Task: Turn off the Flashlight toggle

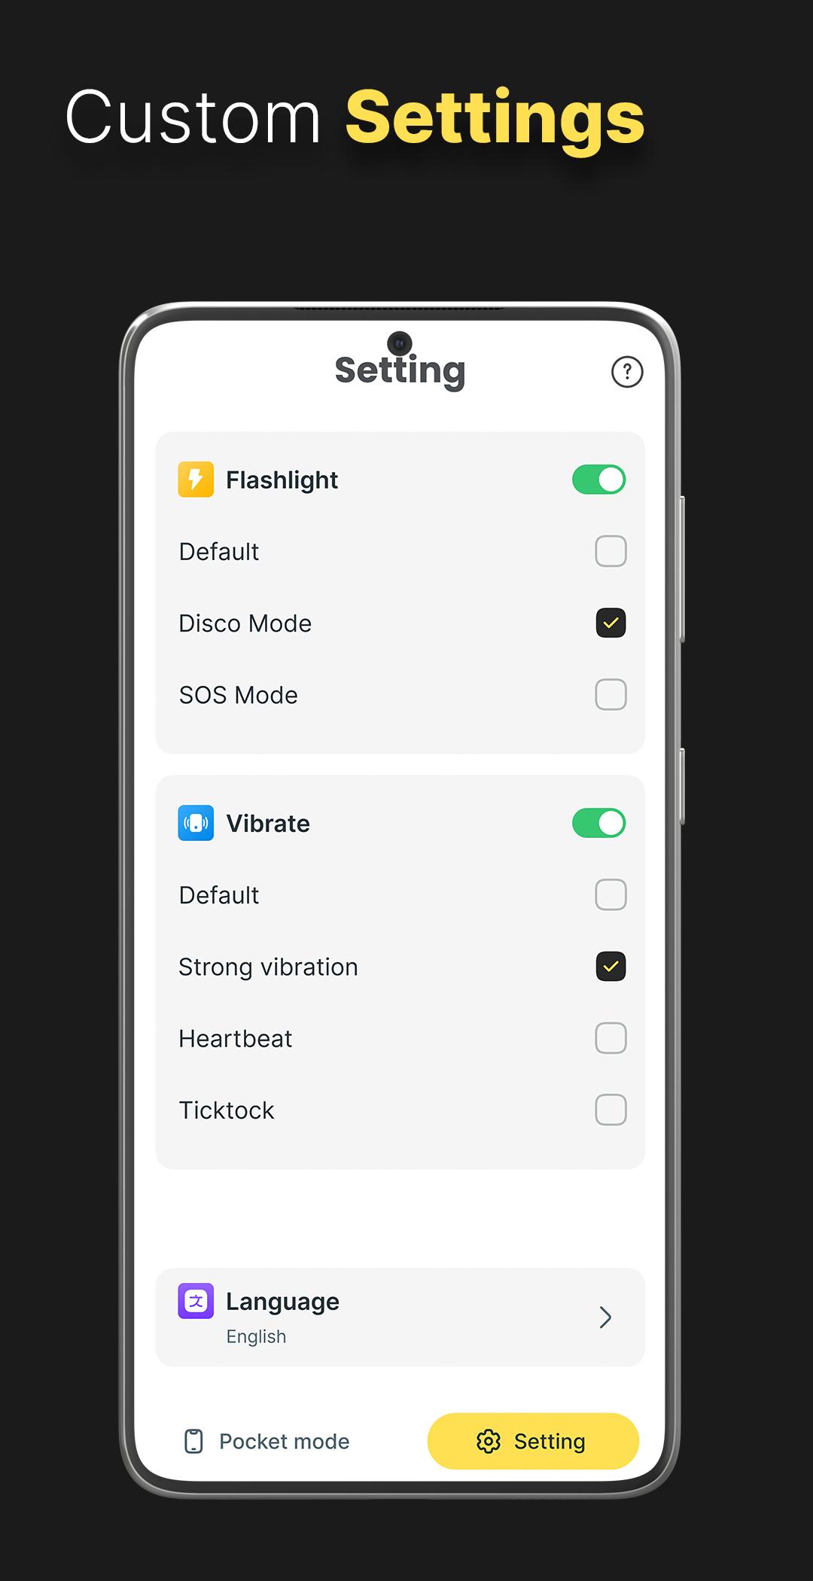Action: (x=599, y=480)
